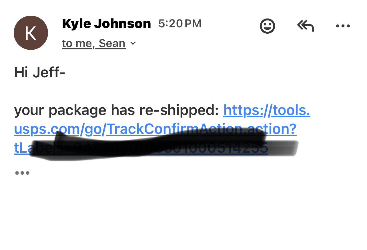Viewport: 367px width, 250px height.
Task: Add an emoji reaction to the email
Action: click(267, 26)
